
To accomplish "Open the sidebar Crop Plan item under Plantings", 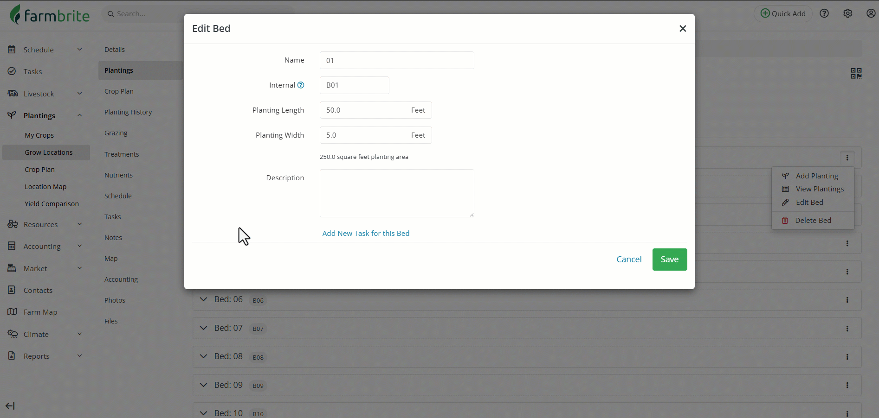I will [39, 170].
